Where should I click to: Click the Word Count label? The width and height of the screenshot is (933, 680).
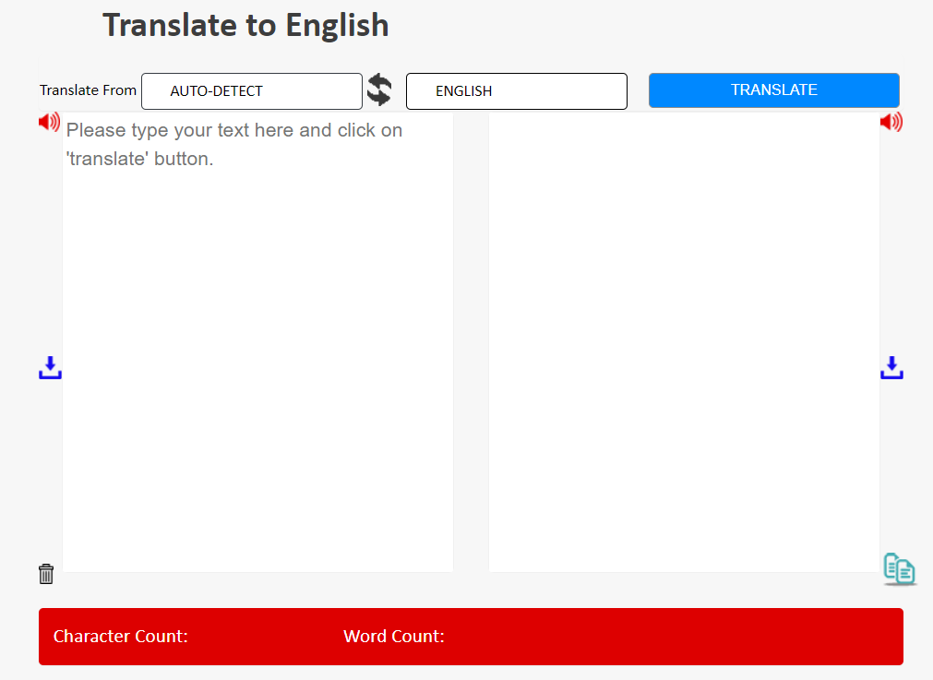394,636
